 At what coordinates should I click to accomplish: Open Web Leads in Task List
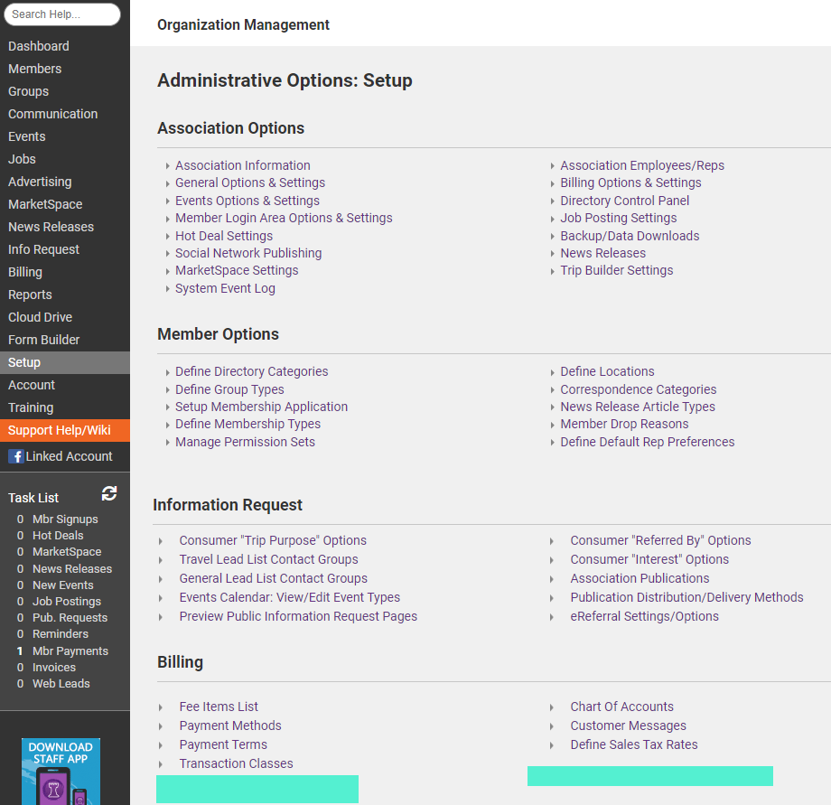pyautogui.click(x=61, y=683)
